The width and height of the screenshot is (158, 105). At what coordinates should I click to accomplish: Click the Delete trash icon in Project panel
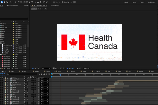(x=13, y=68)
